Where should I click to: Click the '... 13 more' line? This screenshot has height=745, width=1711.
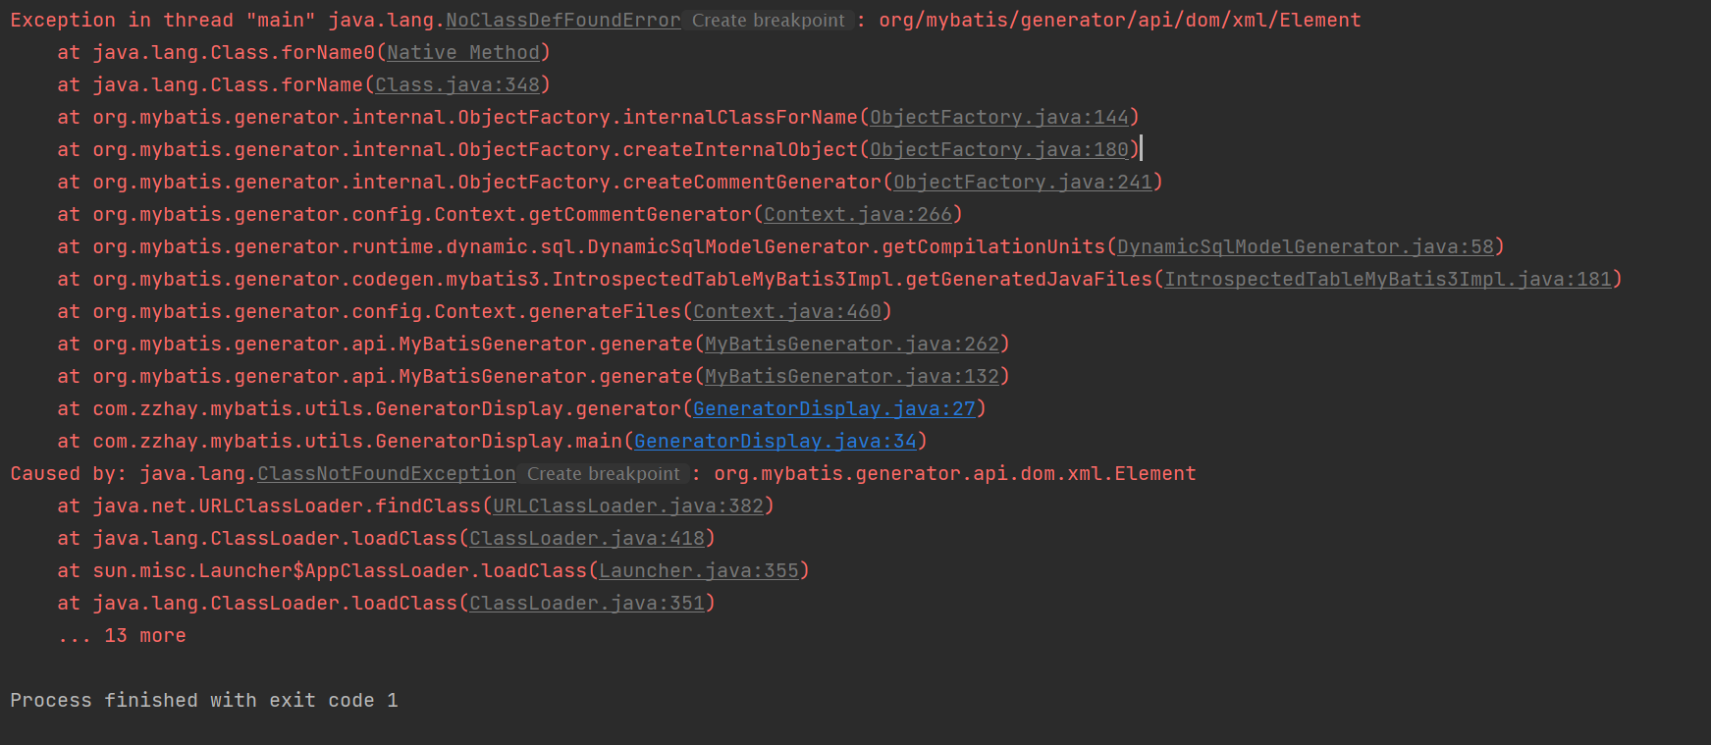pyautogui.click(x=122, y=635)
